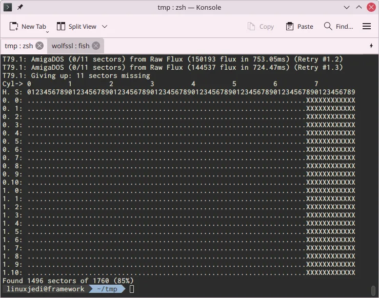
Task: Click the '1.10:' sector row
Action: pyautogui.click(x=178, y=272)
